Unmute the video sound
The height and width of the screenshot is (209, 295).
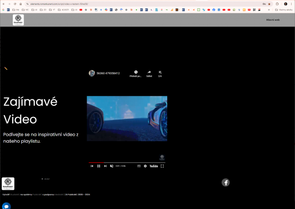coord(112,166)
